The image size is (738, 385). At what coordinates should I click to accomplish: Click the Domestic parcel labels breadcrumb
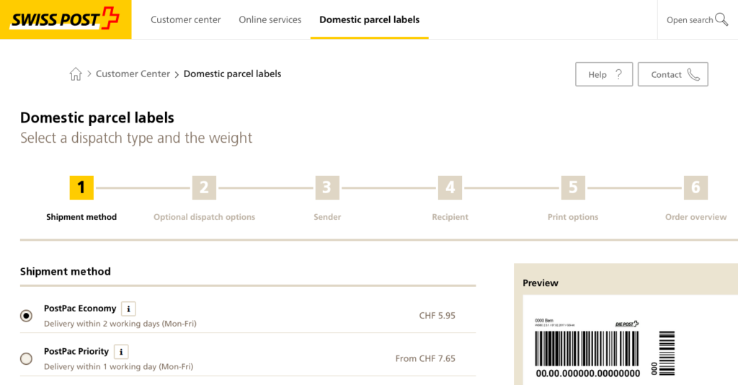coord(233,74)
